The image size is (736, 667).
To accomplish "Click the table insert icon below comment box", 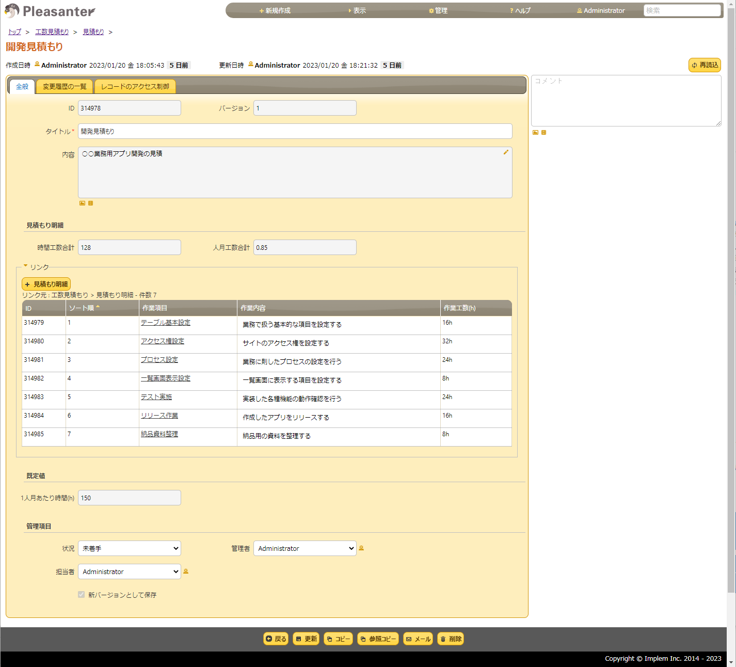I will (543, 133).
